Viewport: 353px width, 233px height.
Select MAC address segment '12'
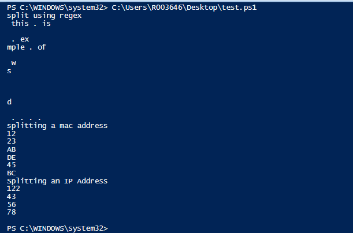click(12, 133)
